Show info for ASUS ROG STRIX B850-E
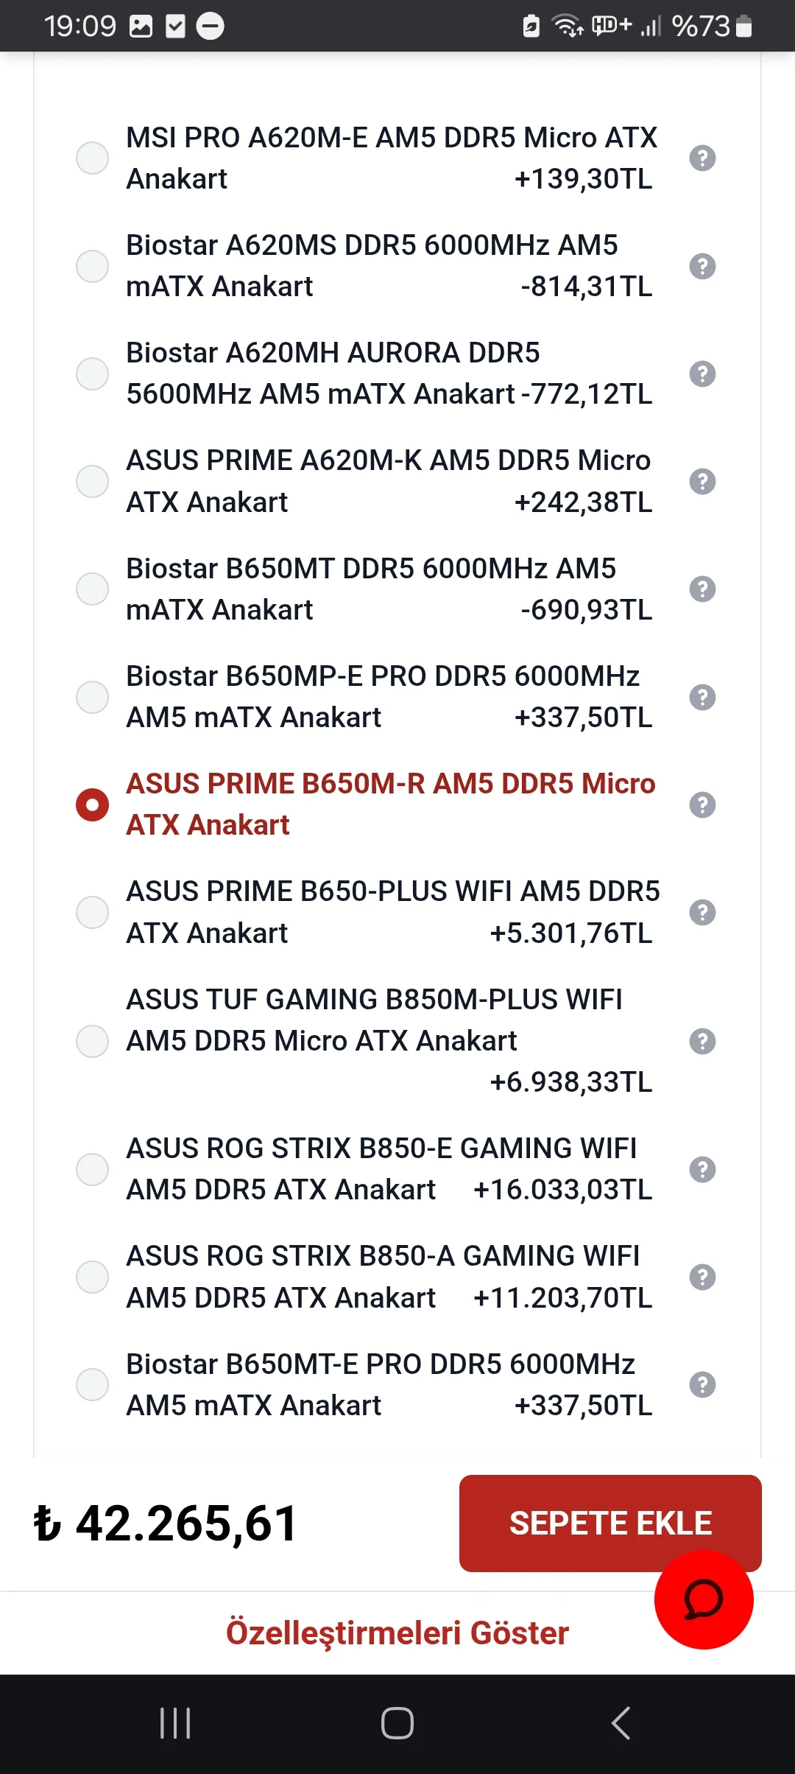Image resolution: width=795 pixels, height=1774 pixels. click(702, 1169)
